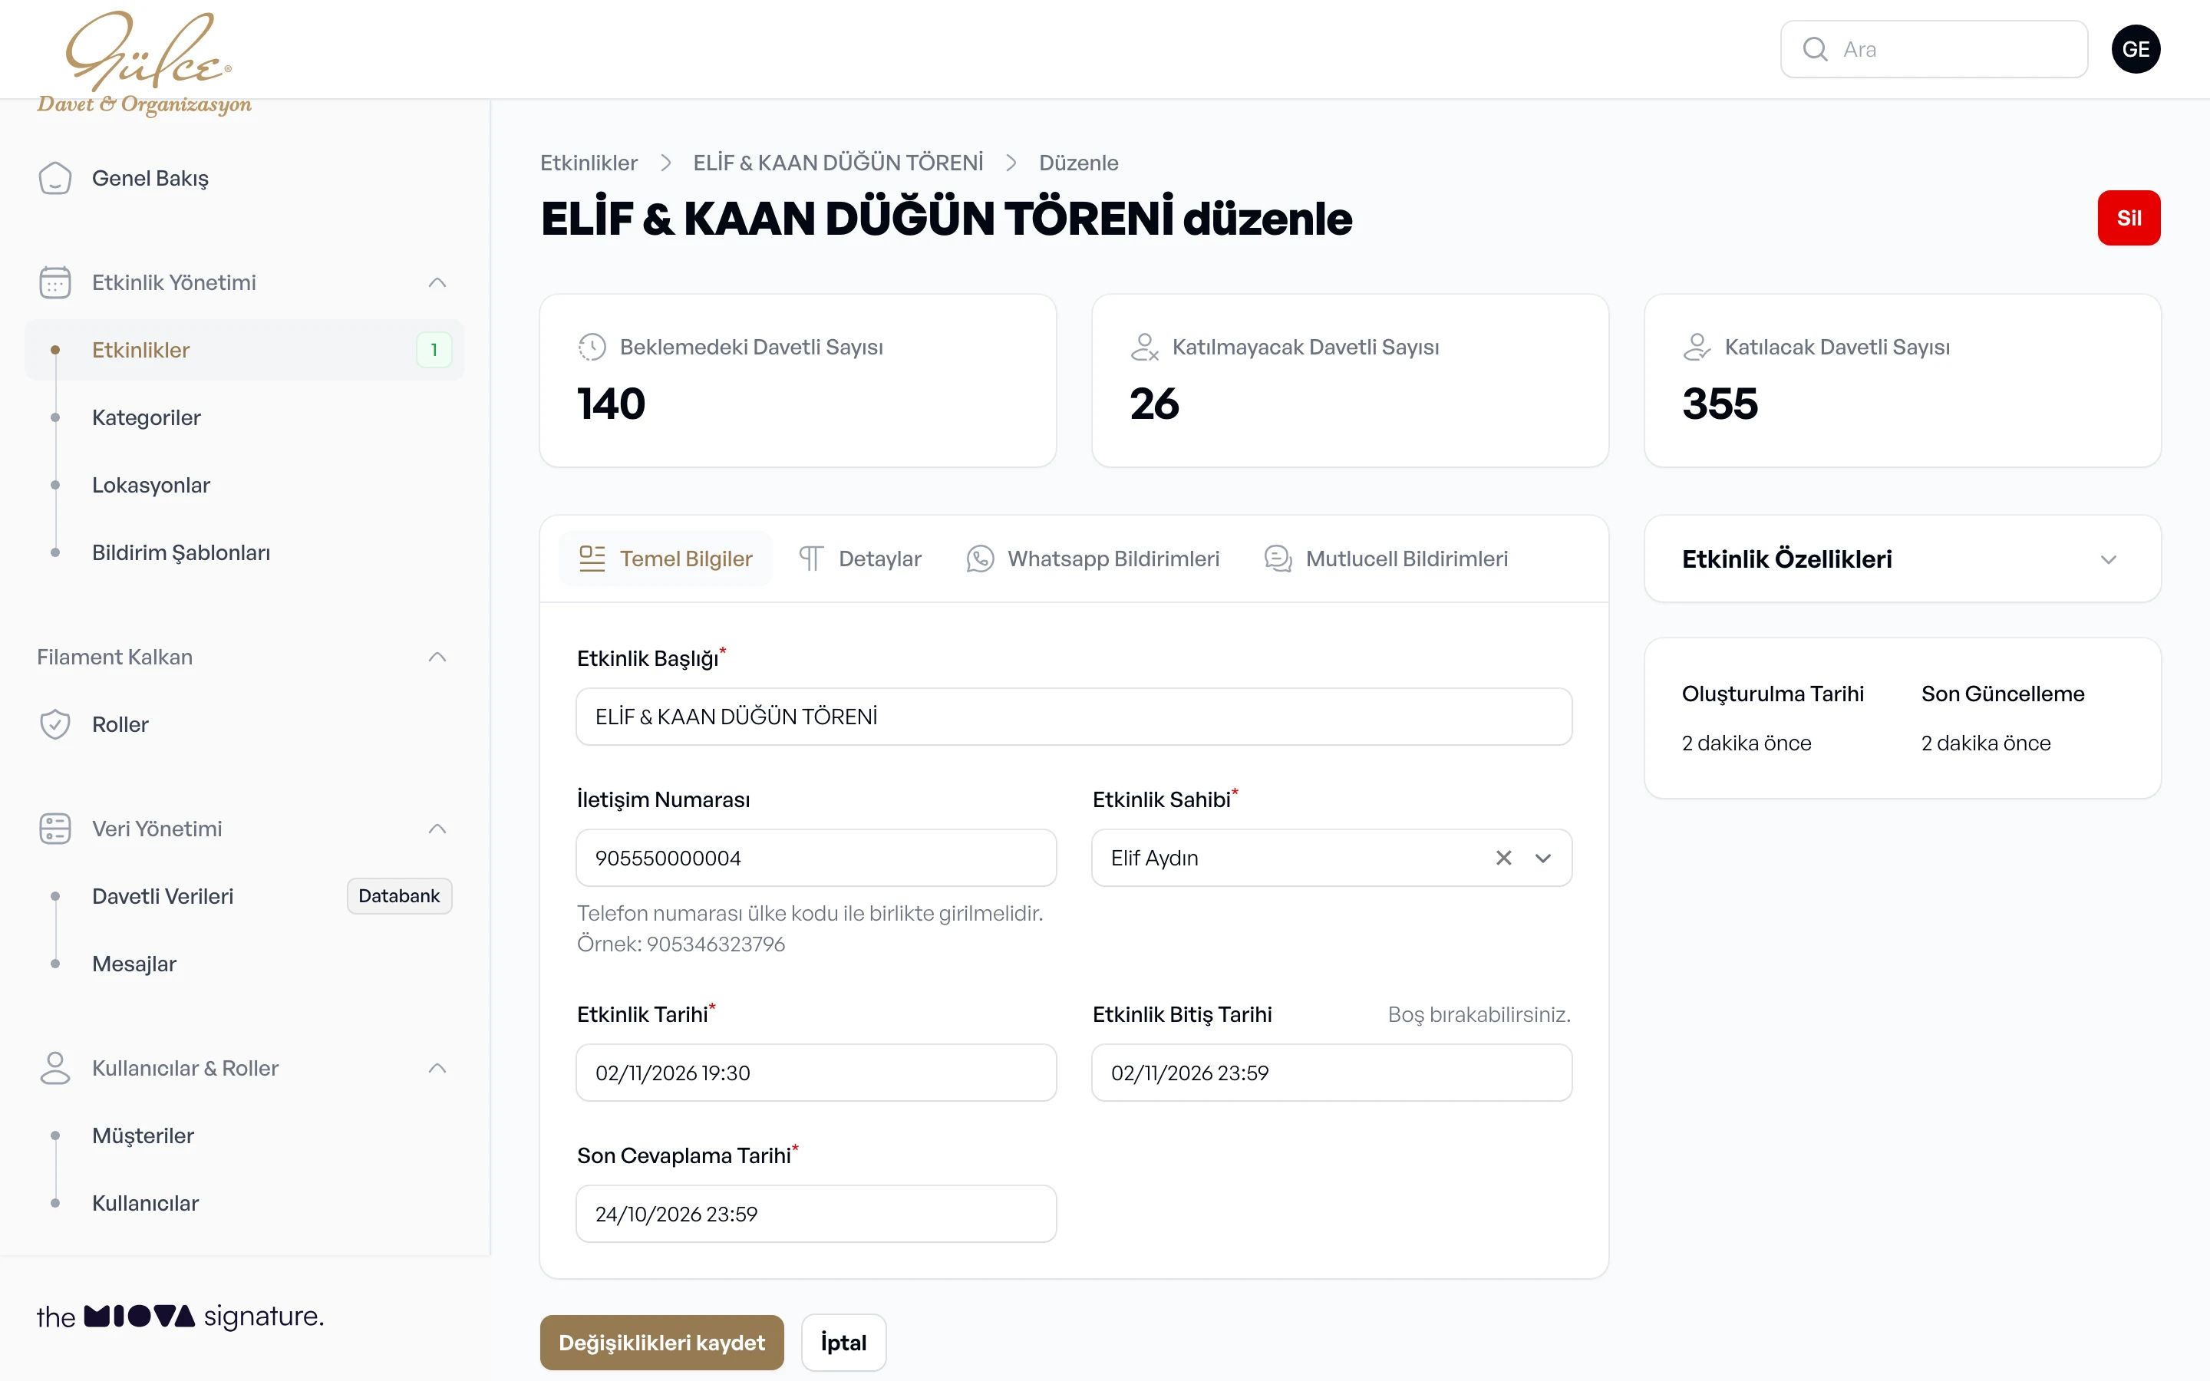The height and width of the screenshot is (1381, 2210).
Task: Click the Etkinlik Yönetimi calendar icon
Action: click(54, 282)
